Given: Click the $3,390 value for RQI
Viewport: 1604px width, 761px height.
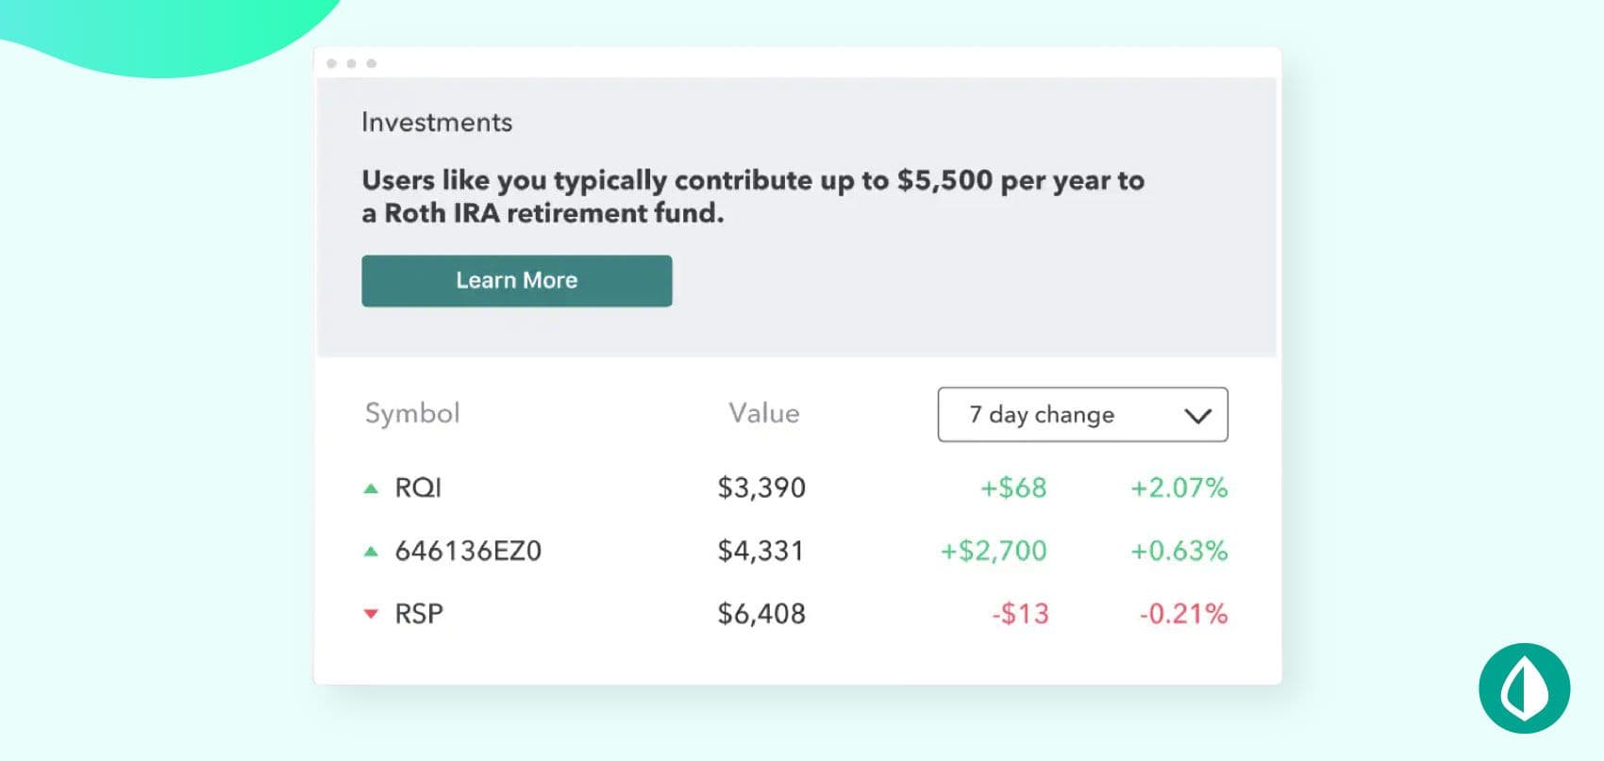Looking at the screenshot, I should tap(761, 488).
